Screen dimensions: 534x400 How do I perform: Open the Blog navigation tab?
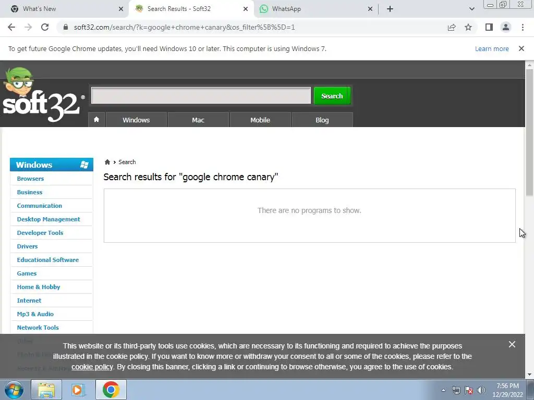[322, 120]
